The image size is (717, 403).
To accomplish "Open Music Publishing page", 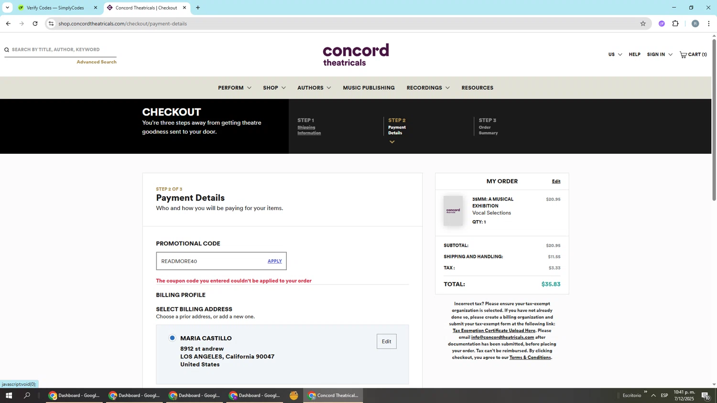I will 369,88.
